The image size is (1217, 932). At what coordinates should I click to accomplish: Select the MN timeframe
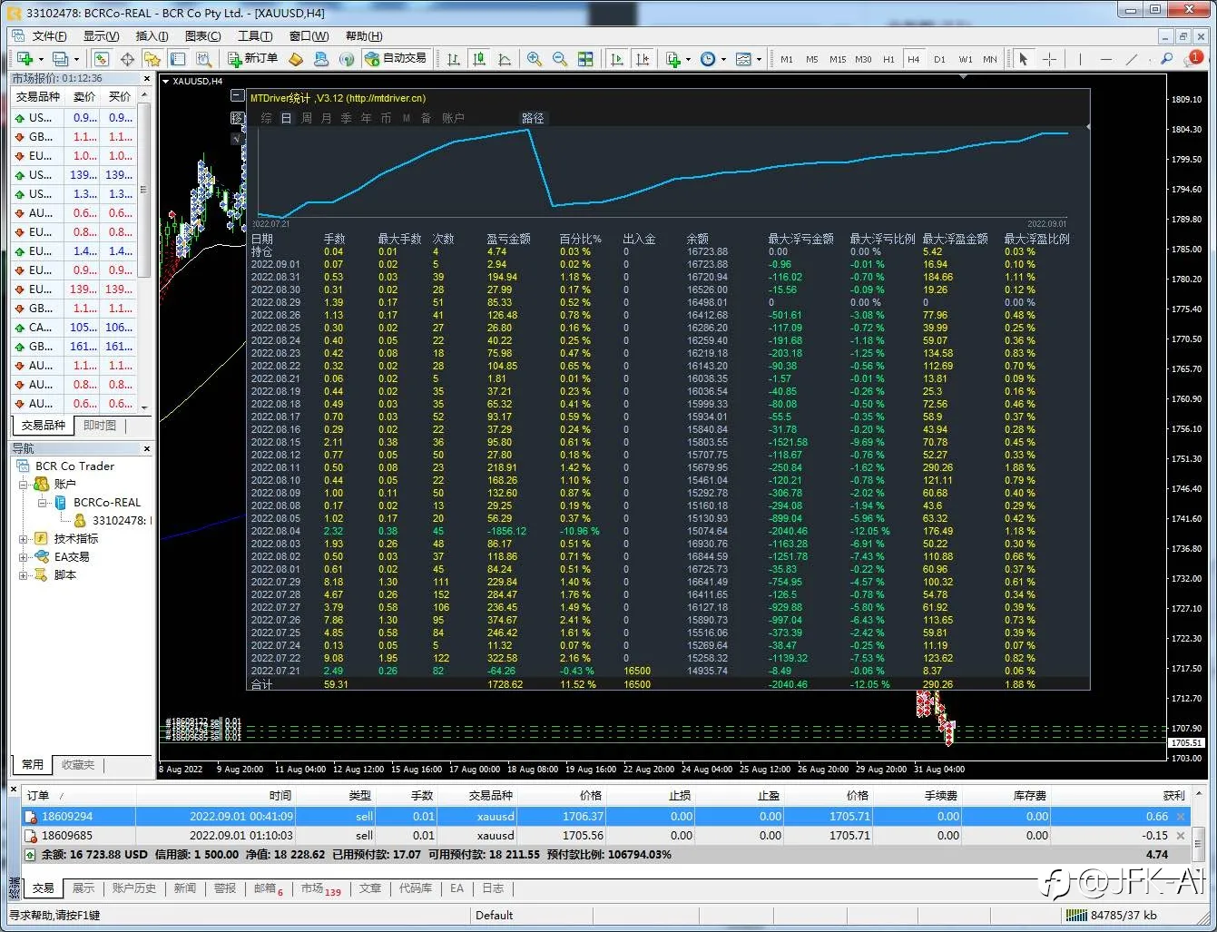[x=990, y=59]
